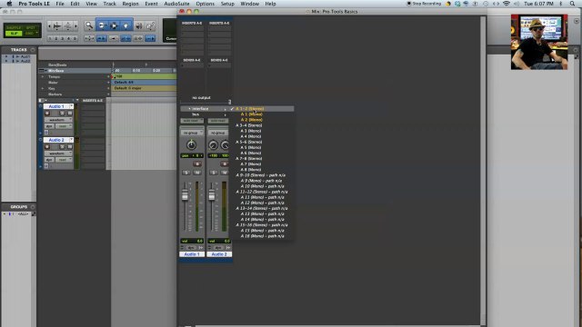582x327 pixels.
Task: Record-enable Audio 1 in the Mix window
Action: 197,163
